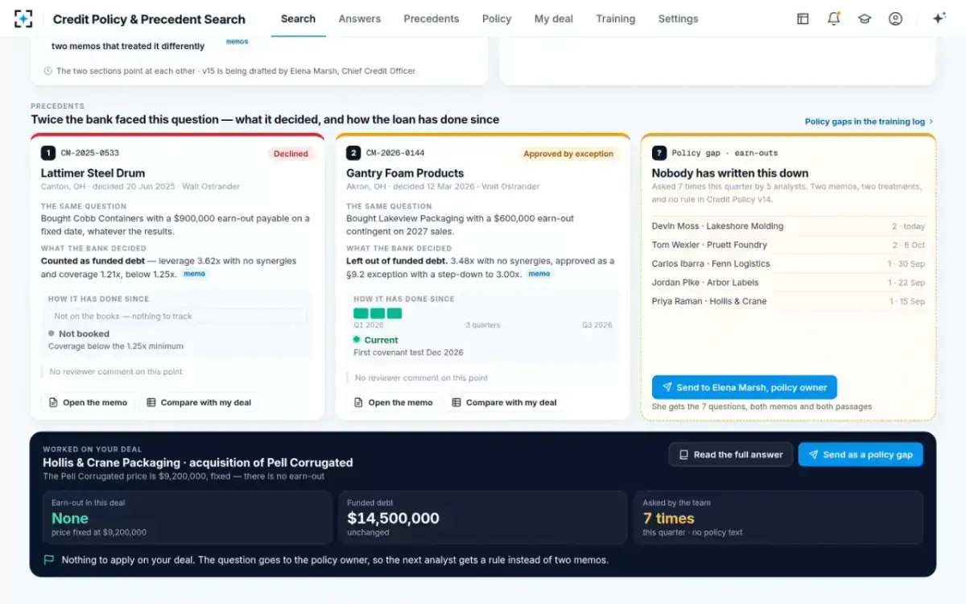Click the graduation cap training icon
This screenshot has width=966, height=604.
pos(865,19)
